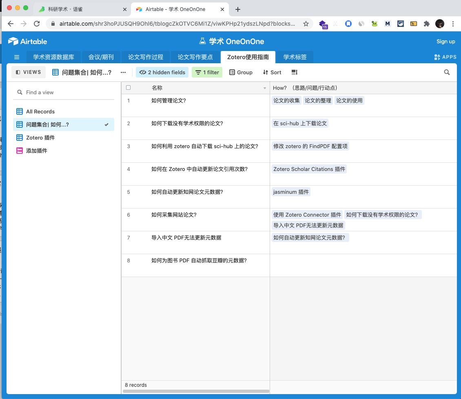Switch to 会议/期刊 table tab
461x399 pixels.
pyautogui.click(x=101, y=57)
